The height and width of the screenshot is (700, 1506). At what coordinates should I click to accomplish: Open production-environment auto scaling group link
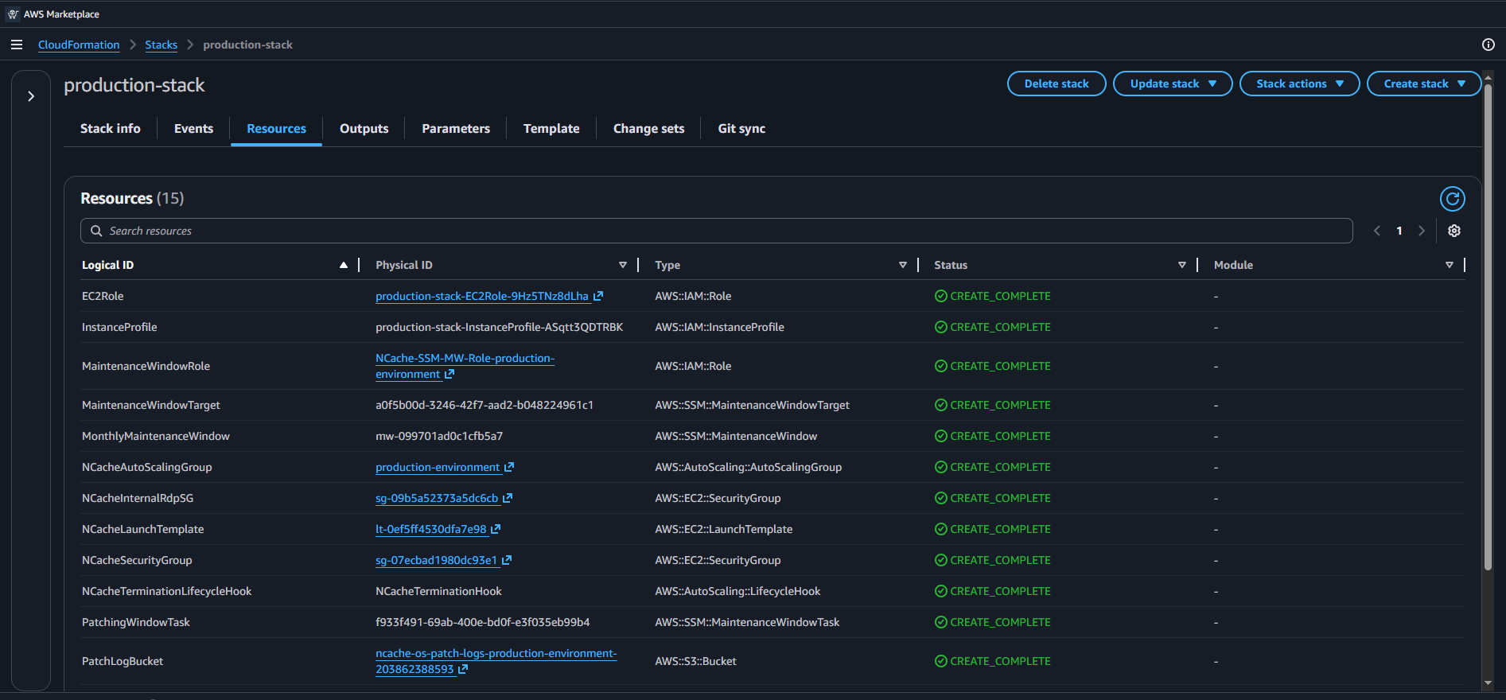(x=438, y=467)
